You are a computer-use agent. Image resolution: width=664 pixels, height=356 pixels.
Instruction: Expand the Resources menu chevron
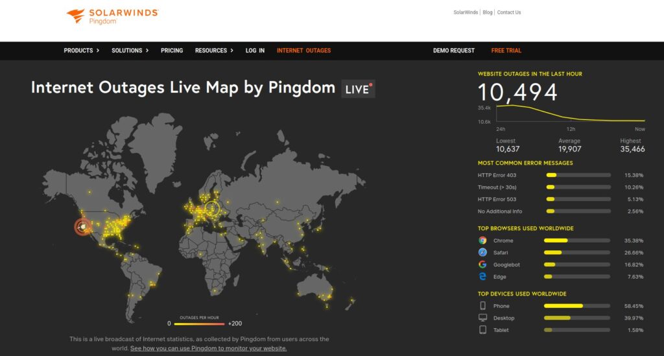point(231,51)
